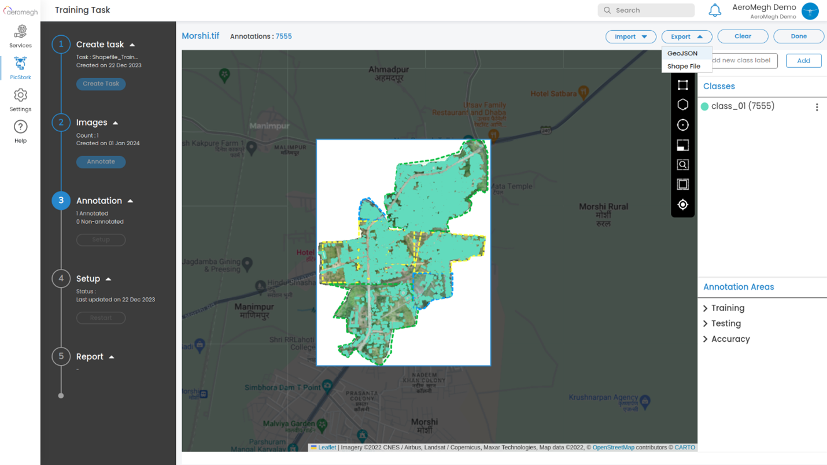Click the class_01 green color swatch
This screenshot has height=465, width=827.
pos(704,106)
